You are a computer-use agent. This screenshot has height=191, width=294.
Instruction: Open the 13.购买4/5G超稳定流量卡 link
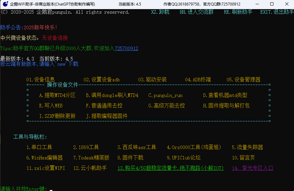point(170,168)
